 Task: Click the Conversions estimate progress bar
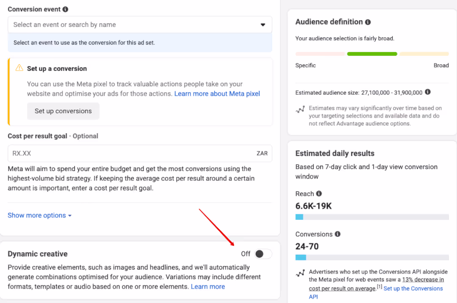coord(372,257)
